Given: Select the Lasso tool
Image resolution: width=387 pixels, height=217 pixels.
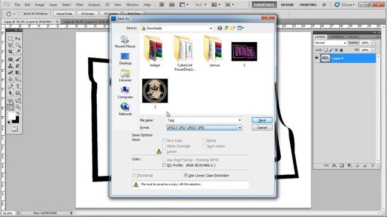Looking at the screenshot, I should [x=11, y=45].
